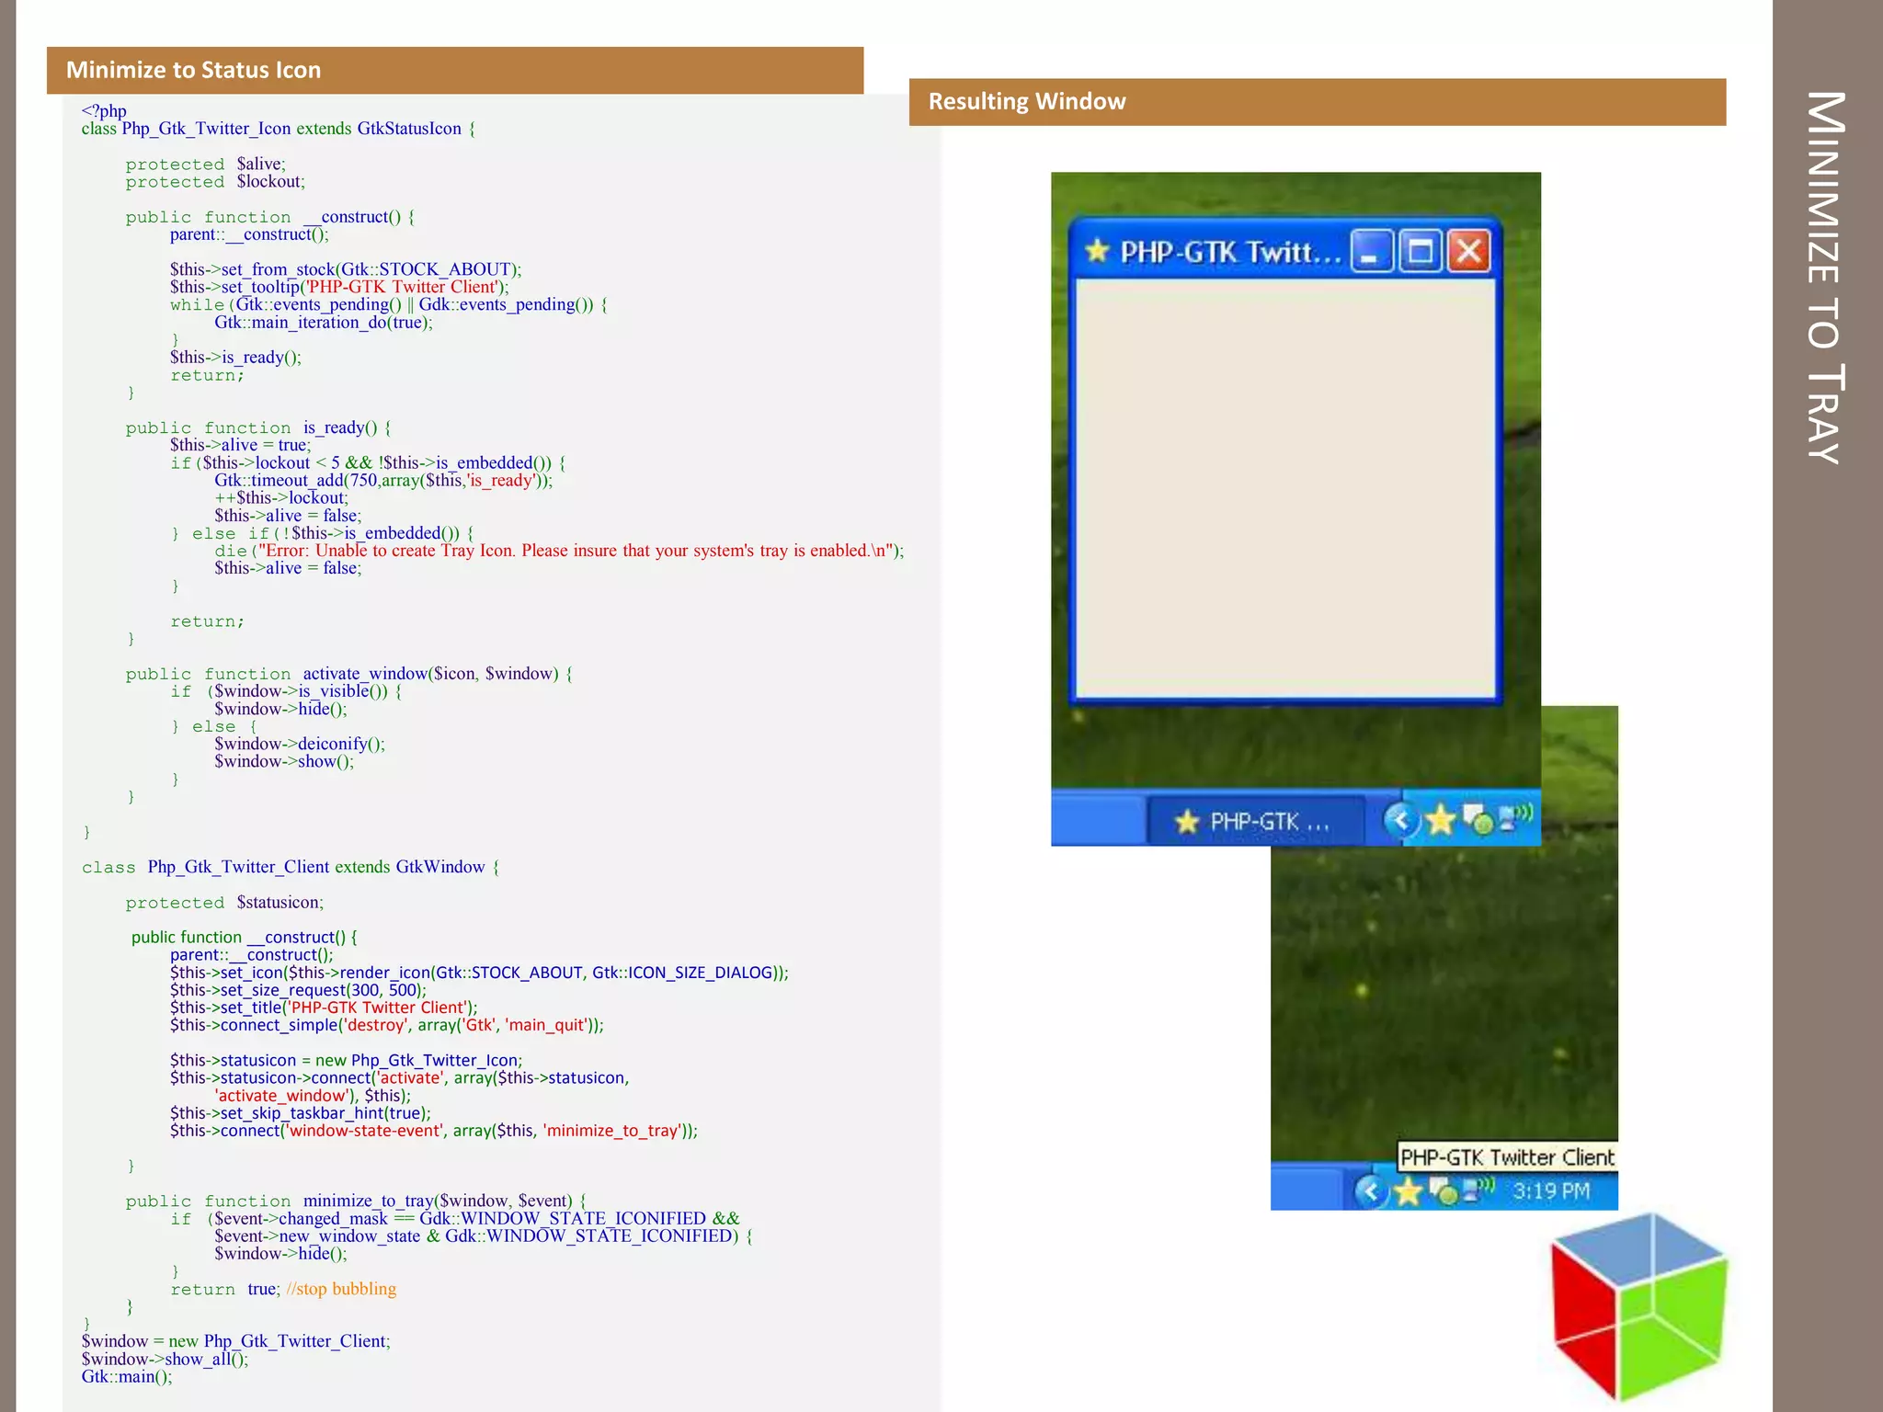Maximize the PHP-GTK Twitt window
Viewport: 1883px width, 1412px height.
tap(1421, 251)
